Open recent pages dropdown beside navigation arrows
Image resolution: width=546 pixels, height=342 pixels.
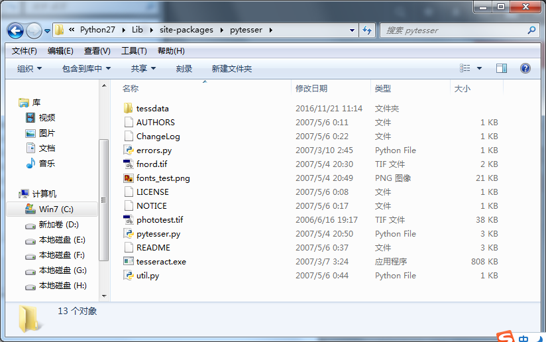47,31
